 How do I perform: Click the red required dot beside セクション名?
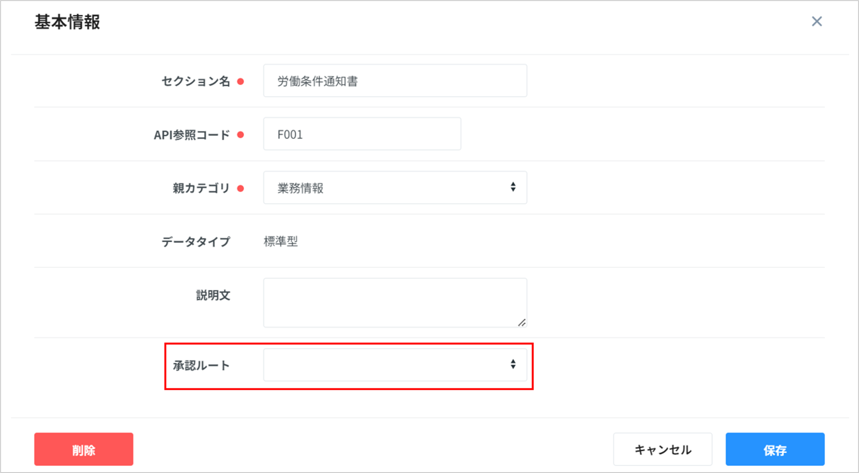[x=240, y=81]
